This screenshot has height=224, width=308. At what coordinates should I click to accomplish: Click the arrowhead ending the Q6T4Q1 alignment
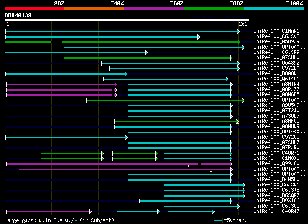pyautogui.click(x=227, y=79)
